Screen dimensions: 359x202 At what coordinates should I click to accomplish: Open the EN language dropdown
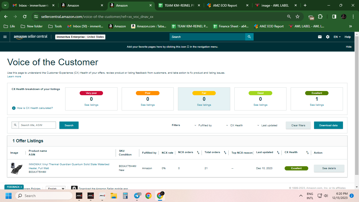pos(337,37)
